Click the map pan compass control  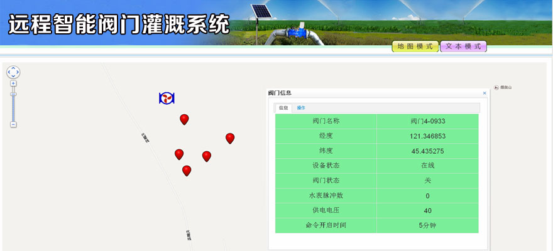(x=13, y=72)
